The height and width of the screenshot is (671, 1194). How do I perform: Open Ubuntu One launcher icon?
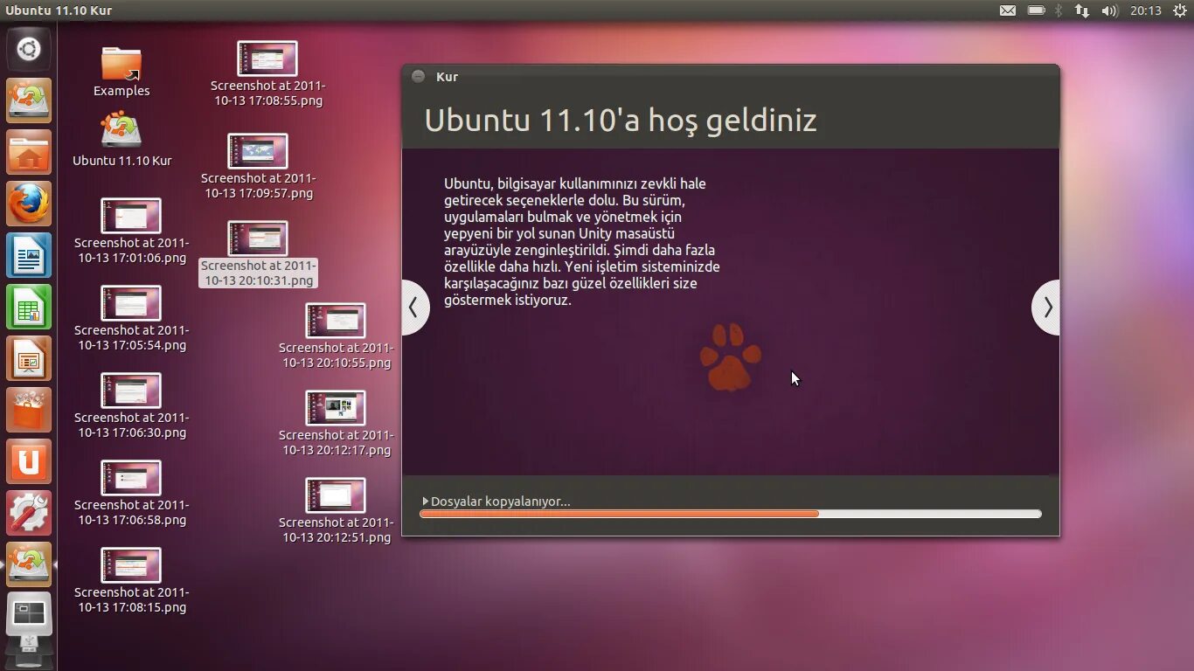point(29,461)
